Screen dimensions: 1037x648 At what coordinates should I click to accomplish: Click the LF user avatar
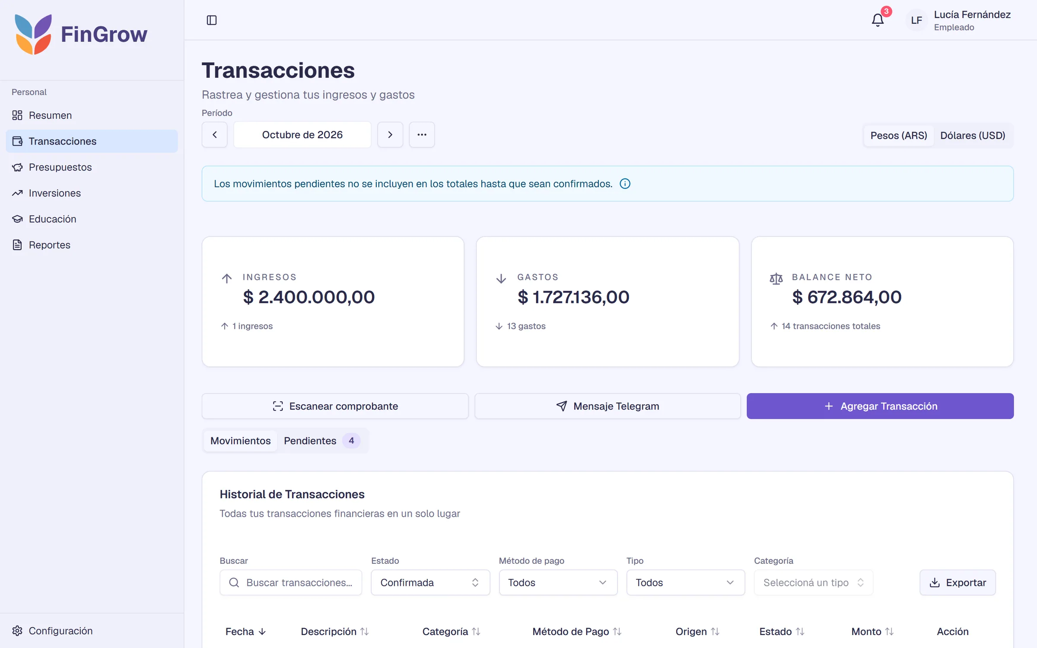coord(916,20)
